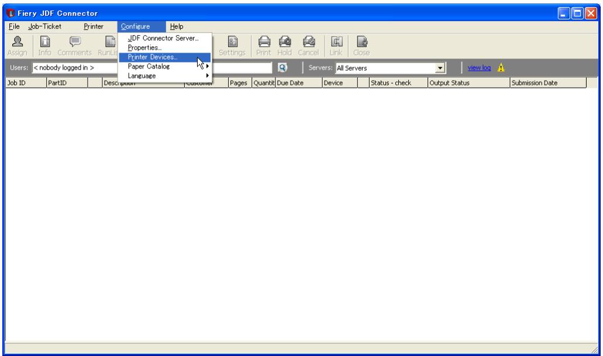Screen dimensions: 603x356
Task: Sort by Device column header
Action: (340, 83)
